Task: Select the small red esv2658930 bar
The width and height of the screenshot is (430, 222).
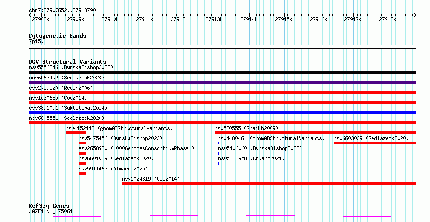Action: click(x=83, y=153)
